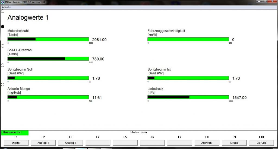Click the [hPa] unit label
This screenshot has width=278, height=149.
click(151, 93)
